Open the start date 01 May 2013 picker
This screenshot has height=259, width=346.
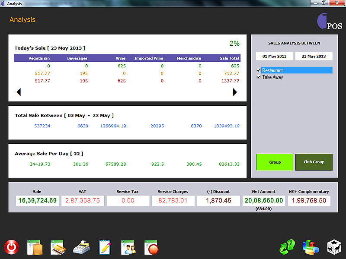pos(274,57)
